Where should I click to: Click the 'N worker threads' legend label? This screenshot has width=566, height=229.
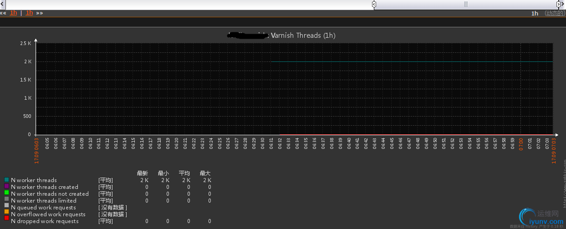pos(34,180)
